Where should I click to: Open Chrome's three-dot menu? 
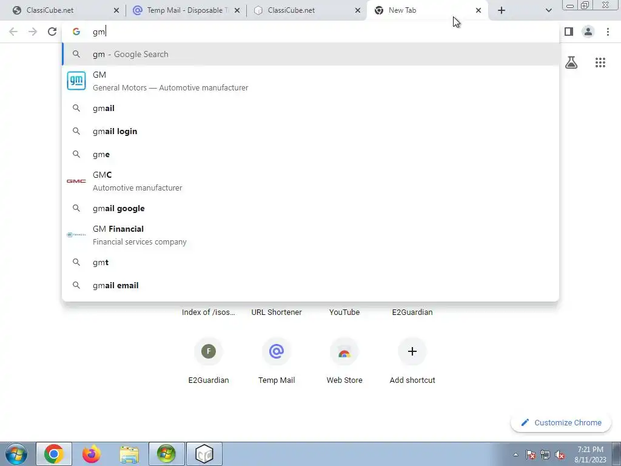pyautogui.click(x=608, y=32)
